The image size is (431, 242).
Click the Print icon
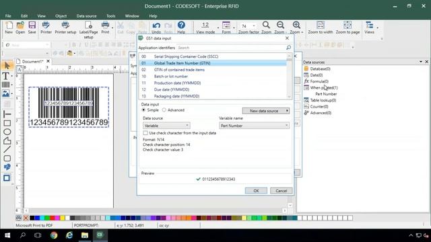coord(105,28)
